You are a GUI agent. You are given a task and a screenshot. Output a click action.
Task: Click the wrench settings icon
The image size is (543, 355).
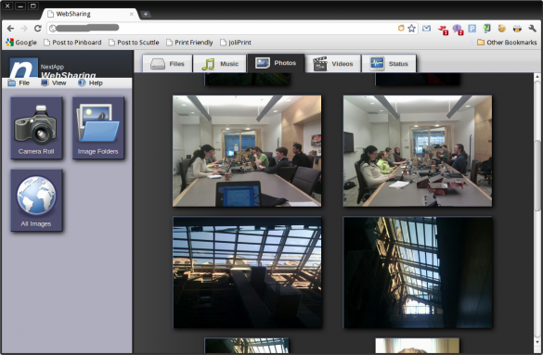[532, 29]
